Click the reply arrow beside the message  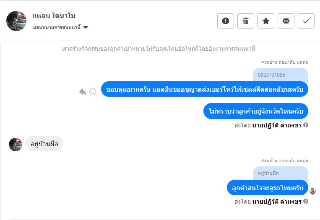point(83,92)
